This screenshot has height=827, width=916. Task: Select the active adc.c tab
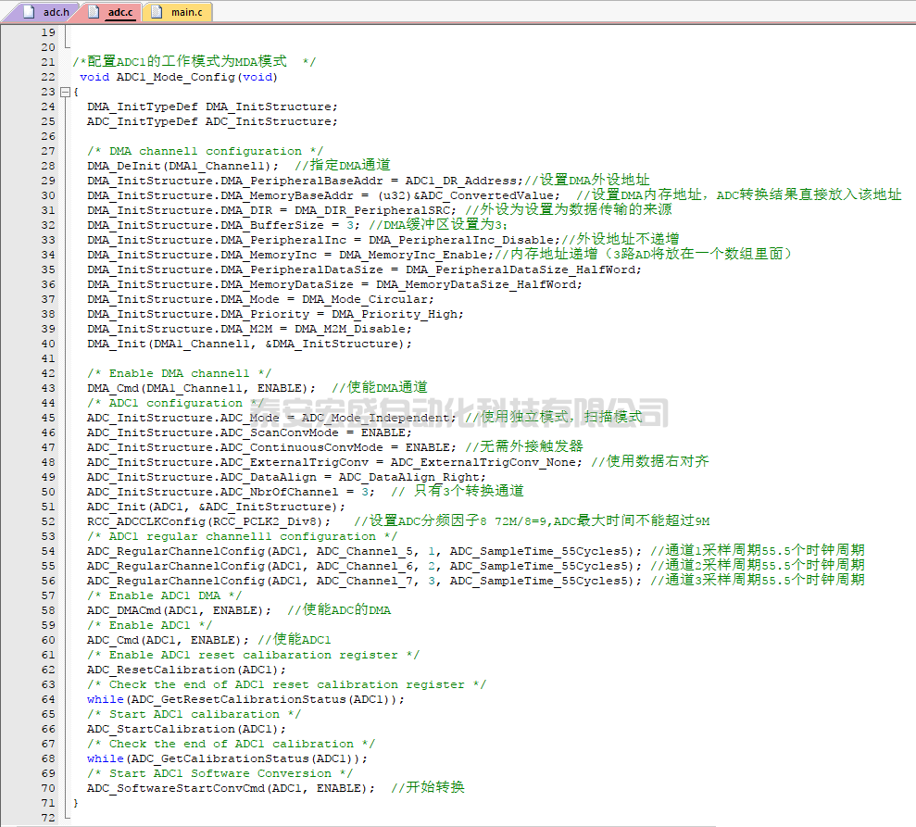pos(120,12)
